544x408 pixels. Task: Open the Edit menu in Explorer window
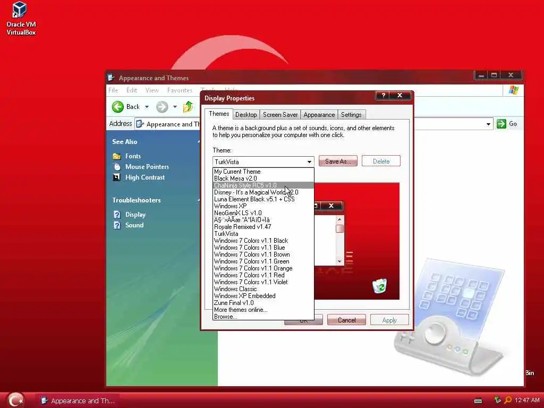click(x=132, y=90)
